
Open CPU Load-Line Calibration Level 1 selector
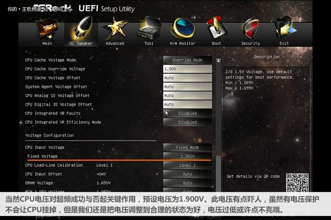[187, 165]
